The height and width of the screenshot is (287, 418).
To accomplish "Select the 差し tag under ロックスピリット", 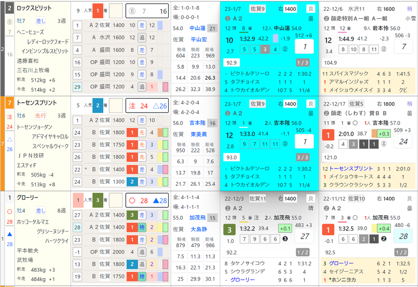I will [x=40, y=21].
